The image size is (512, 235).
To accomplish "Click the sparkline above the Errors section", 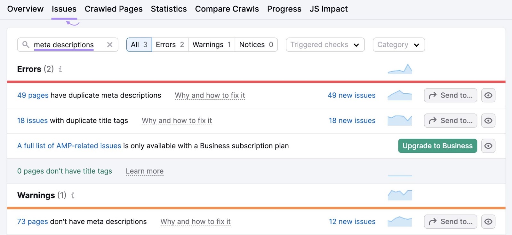I will point(400,68).
